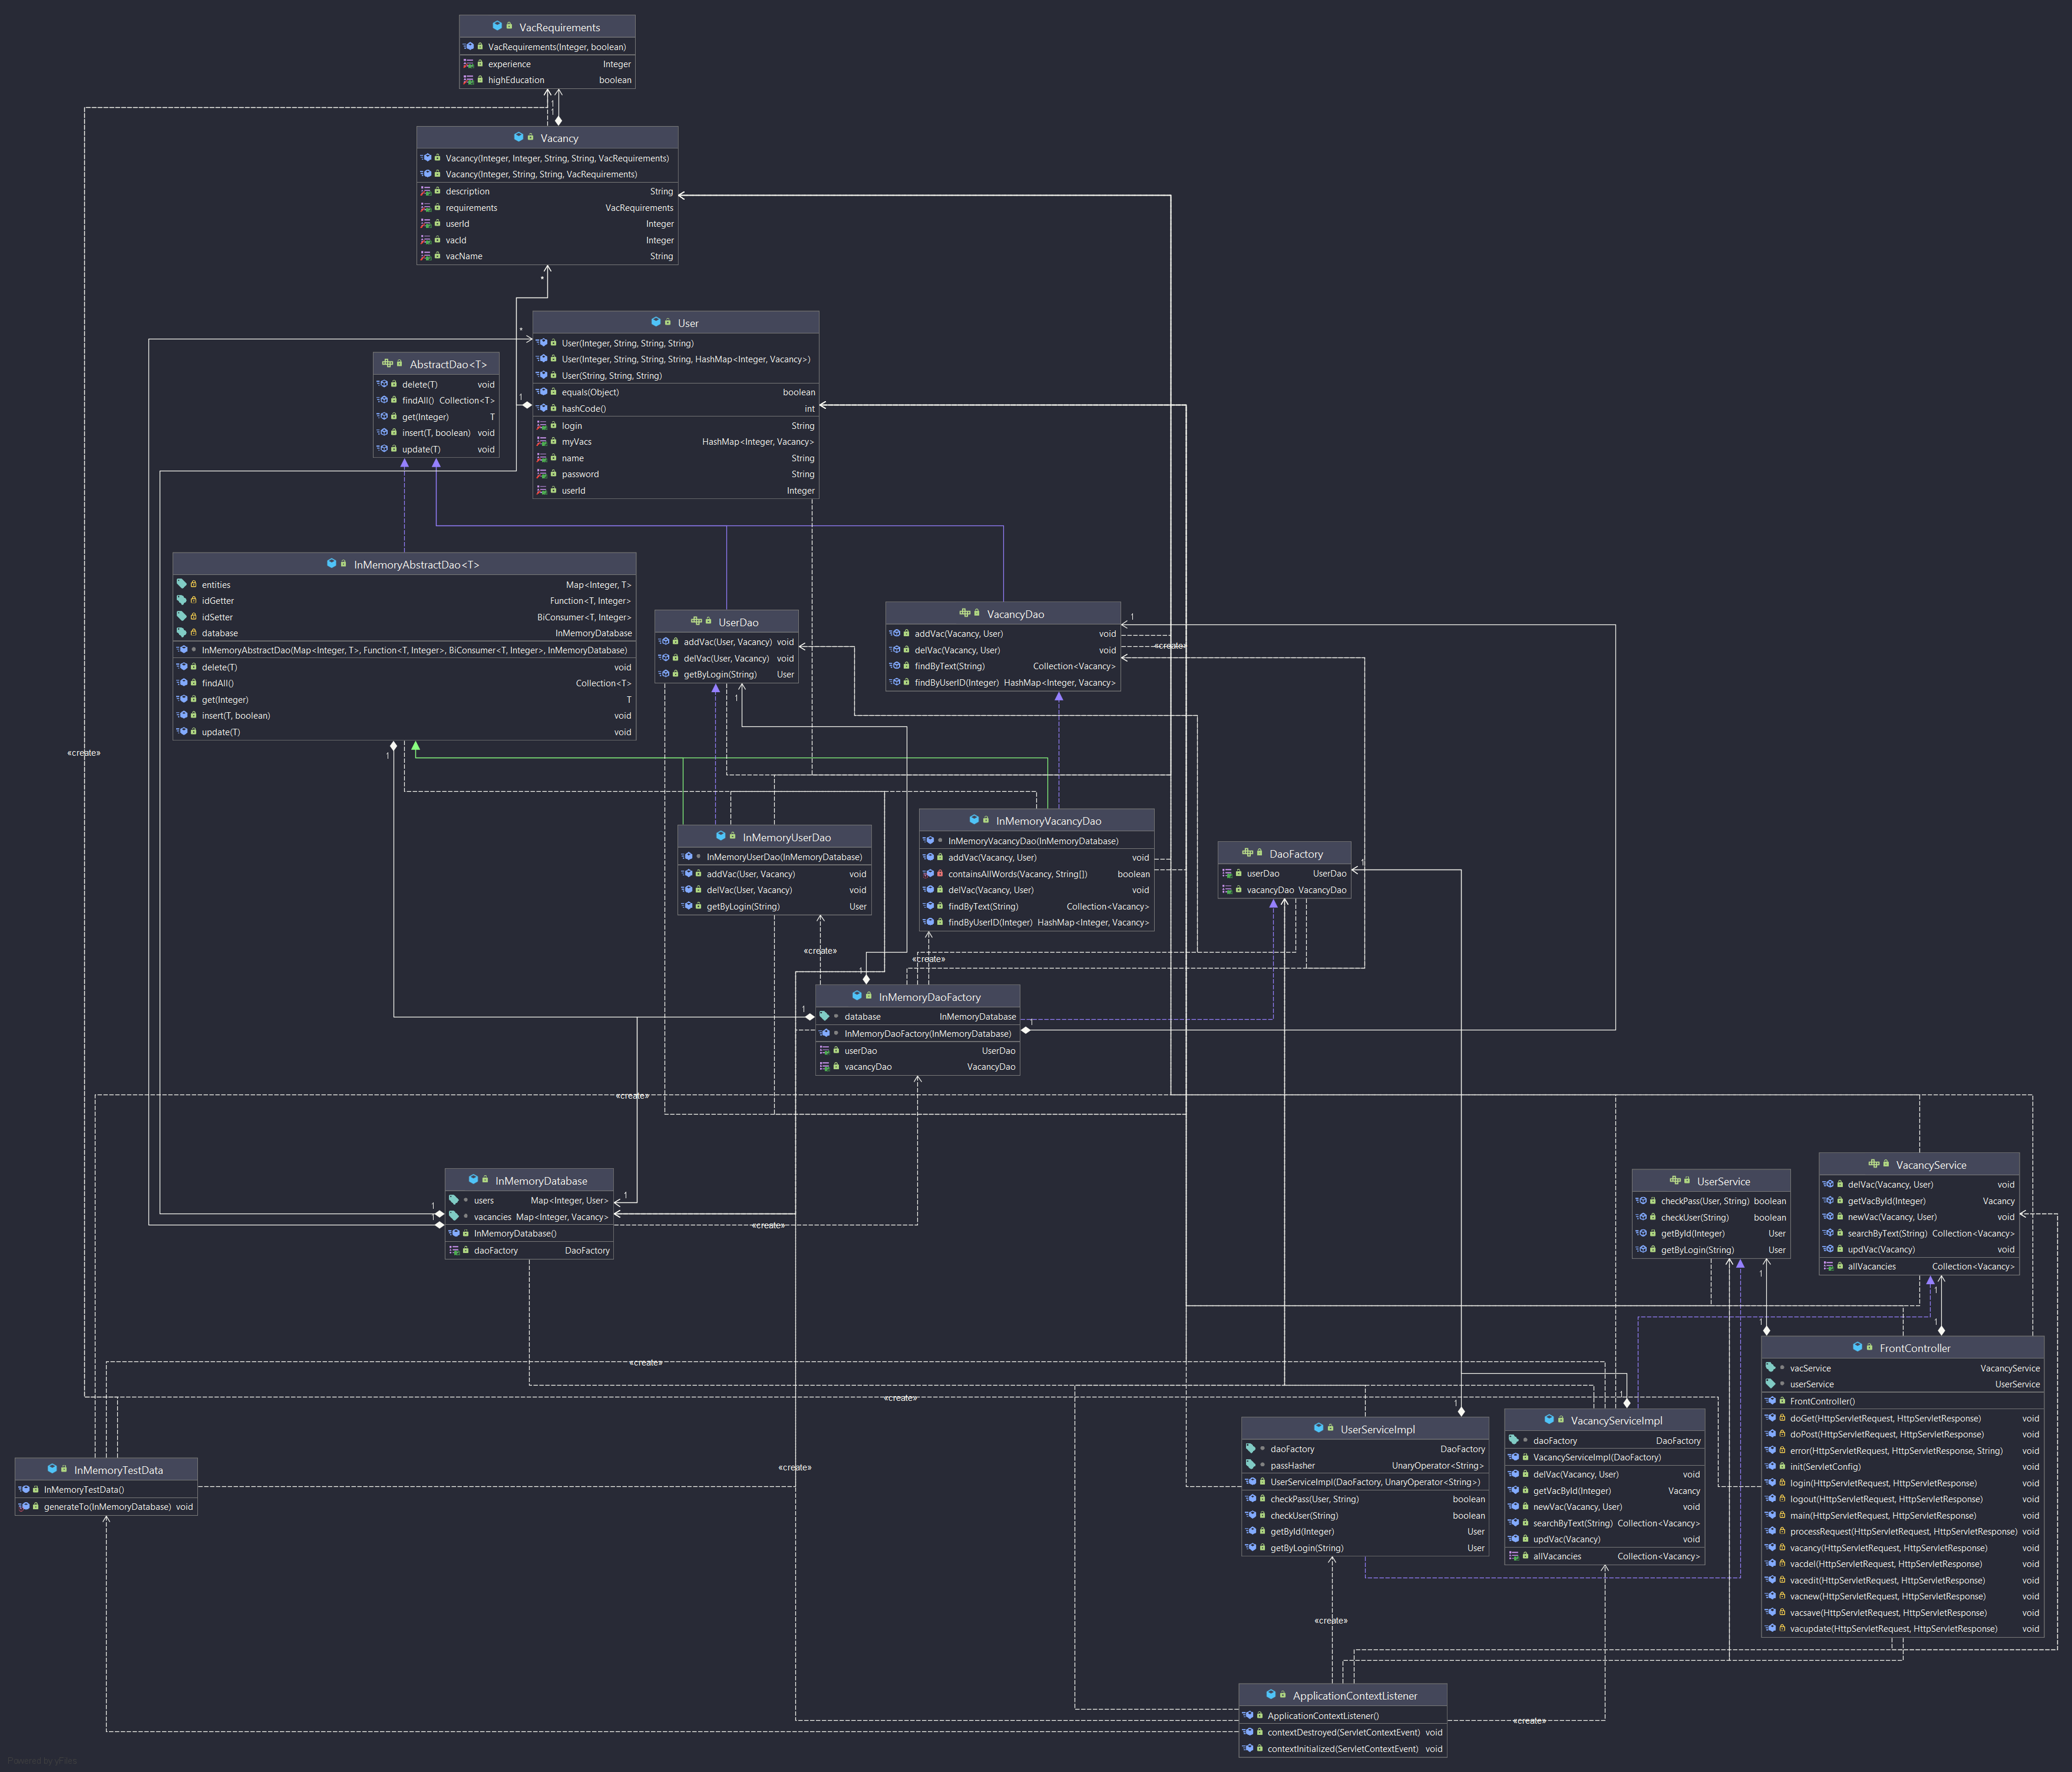Select contextInitialized method in ApplicationContextListener
This screenshot has width=2072, height=1772.
[x=1342, y=1748]
